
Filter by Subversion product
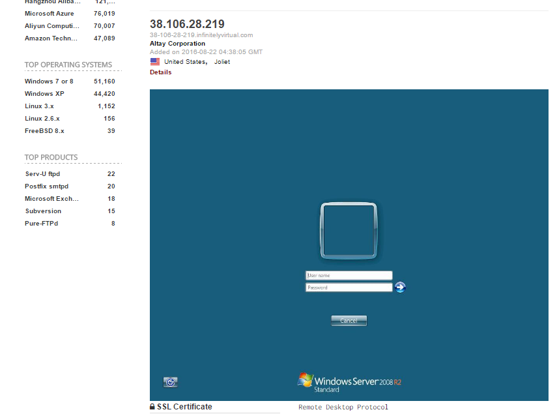pyautogui.click(x=44, y=211)
